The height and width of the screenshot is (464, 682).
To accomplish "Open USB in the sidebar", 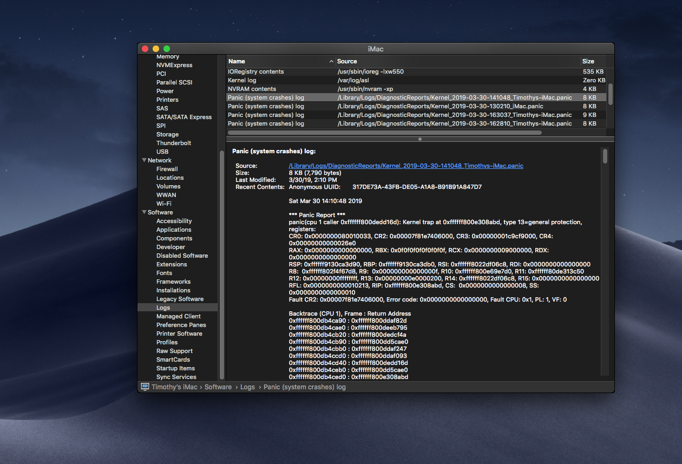I will click(x=162, y=152).
